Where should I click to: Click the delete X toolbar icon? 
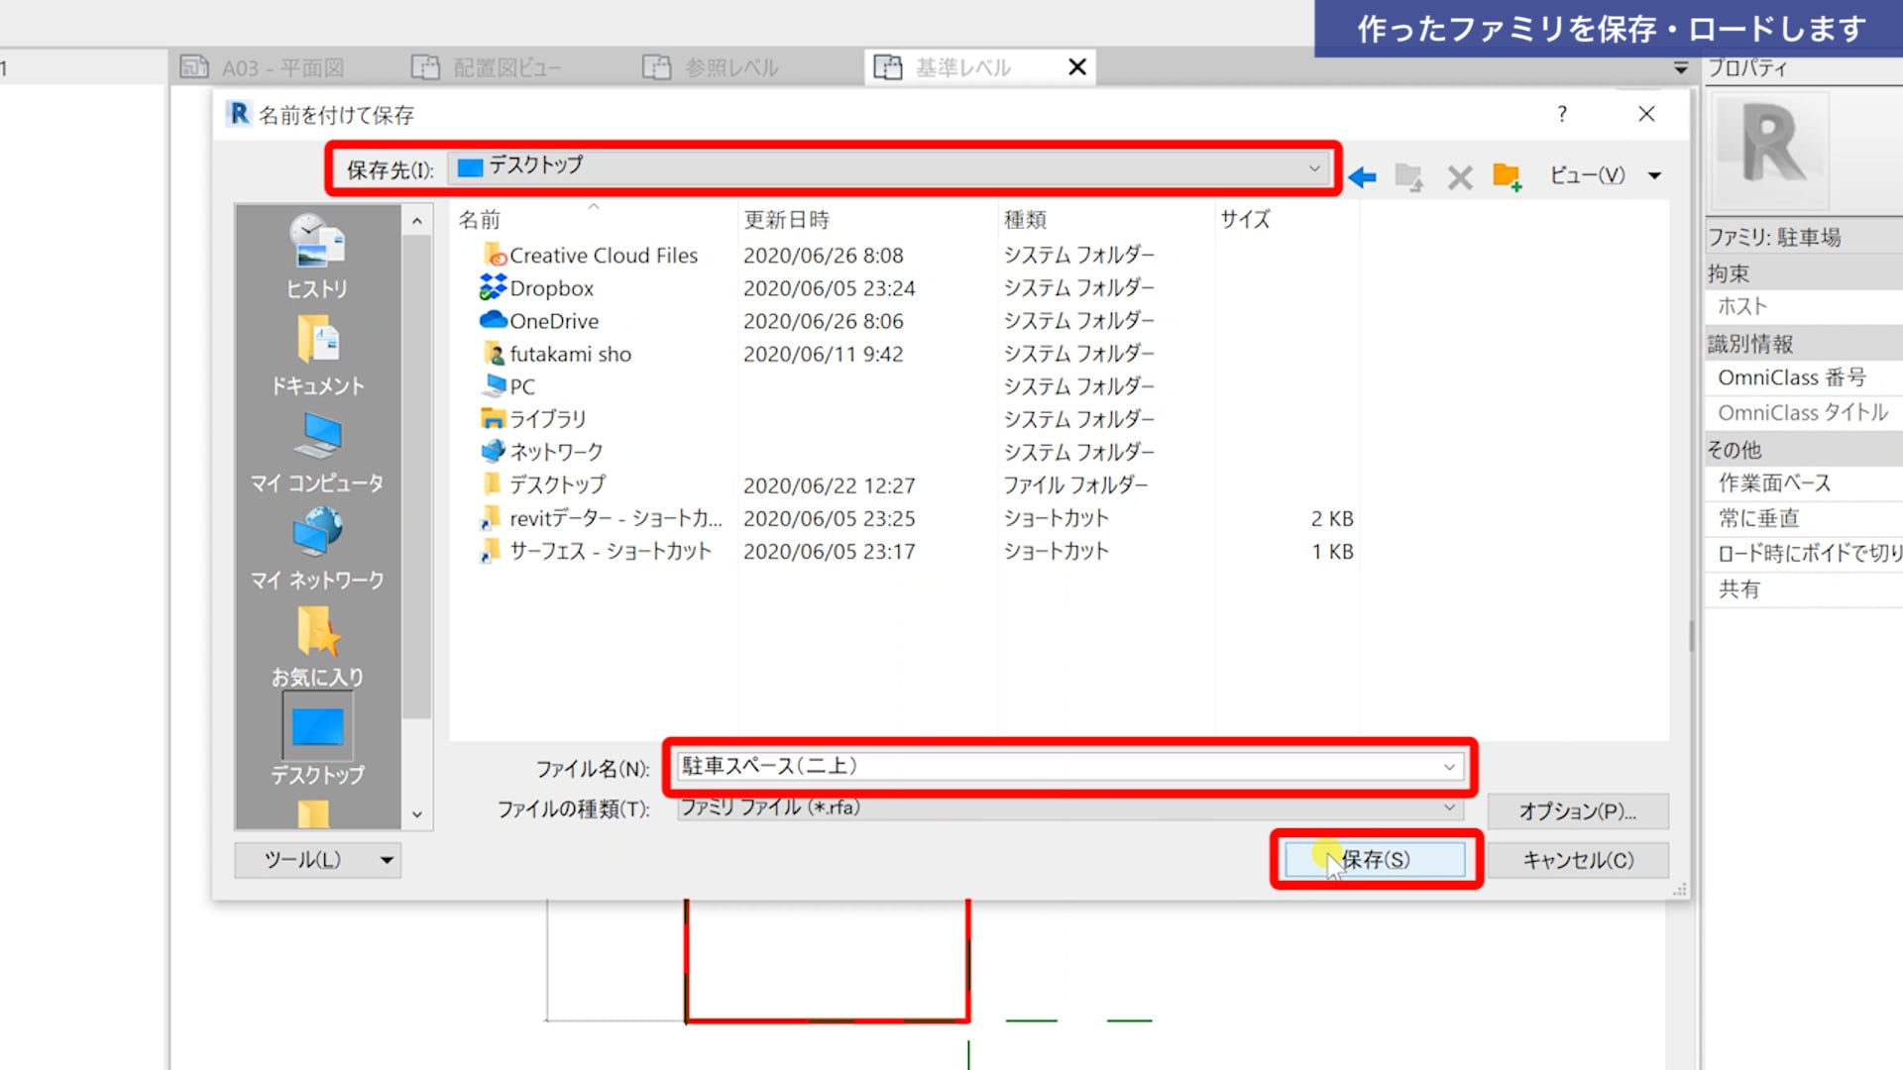pyautogui.click(x=1459, y=177)
